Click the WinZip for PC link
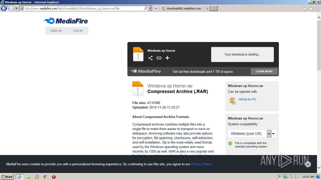 coord(247,99)
